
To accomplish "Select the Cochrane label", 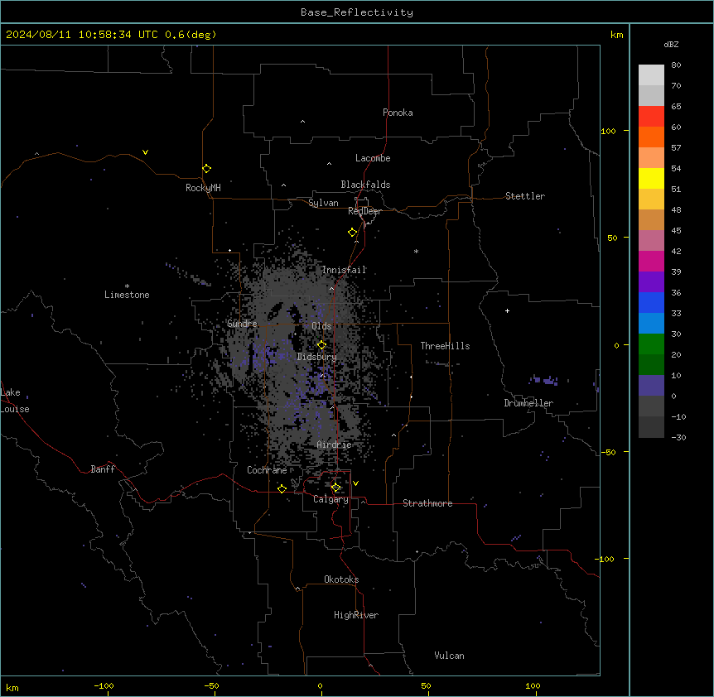I will (267, 470).
